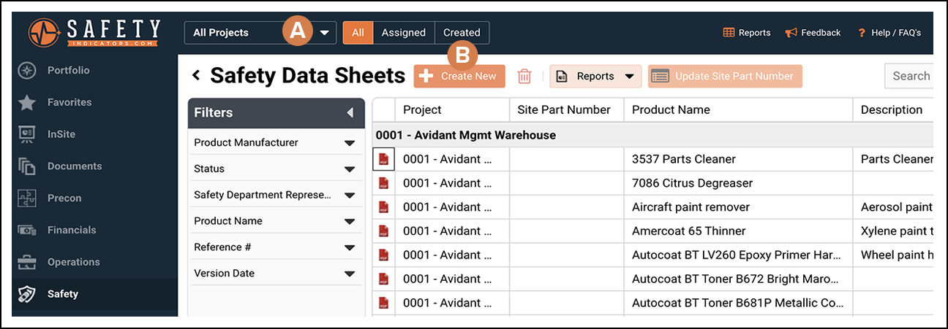Go to Financials in the sidebar
The height and width of the screenshot is (329, 948).
pos(71,230)
